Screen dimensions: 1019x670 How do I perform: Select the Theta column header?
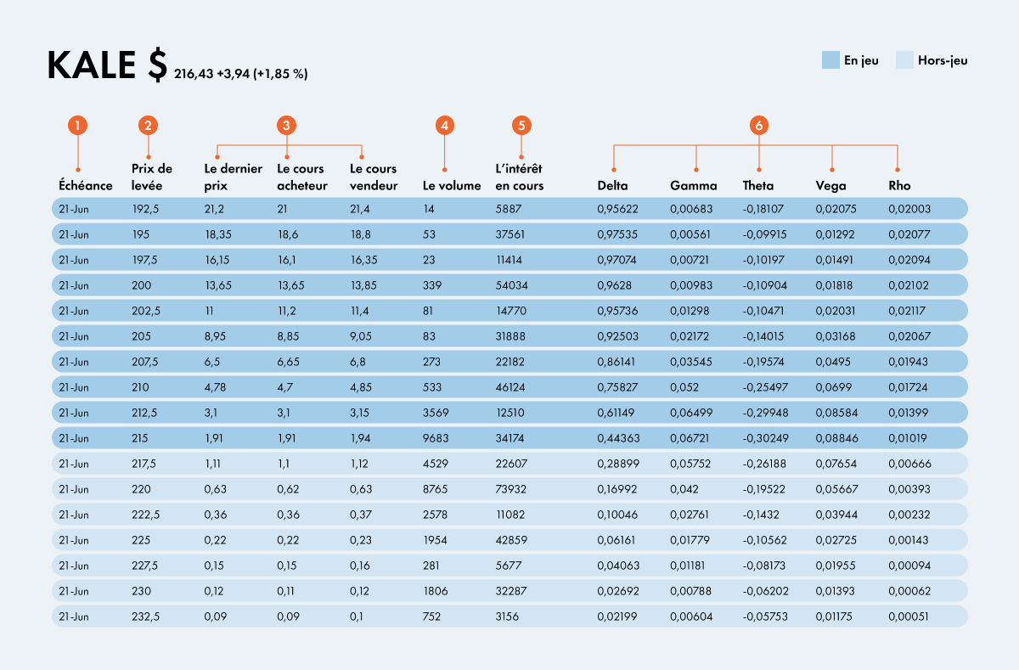(758, 185)
